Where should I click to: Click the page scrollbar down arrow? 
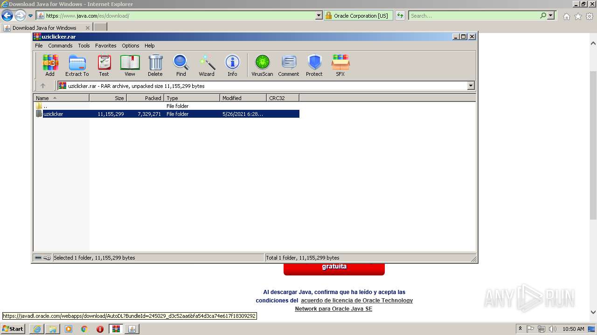(x=593, y=312)
